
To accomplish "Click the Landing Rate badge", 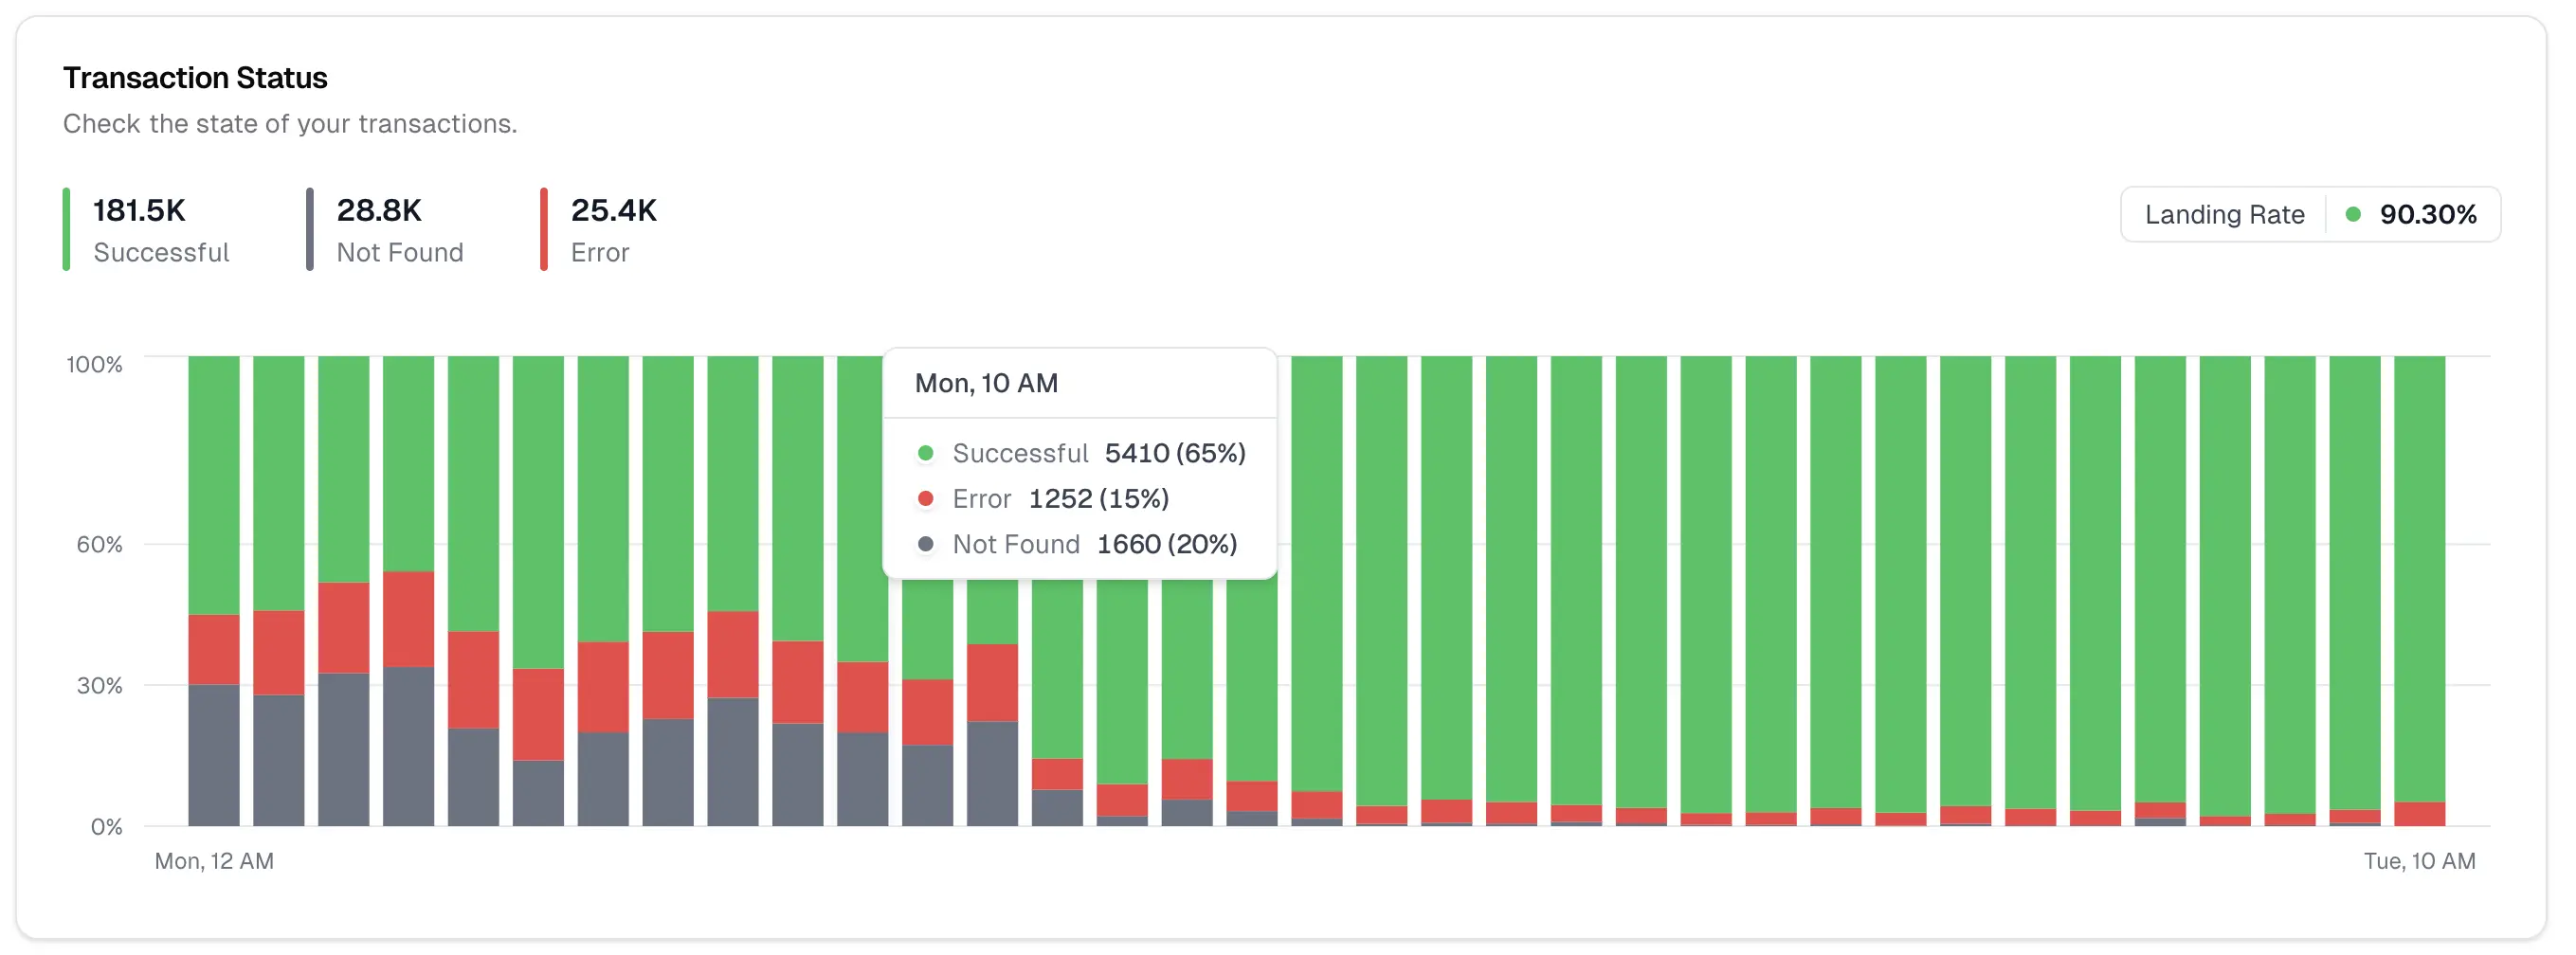I will (x=2310, y=213).
